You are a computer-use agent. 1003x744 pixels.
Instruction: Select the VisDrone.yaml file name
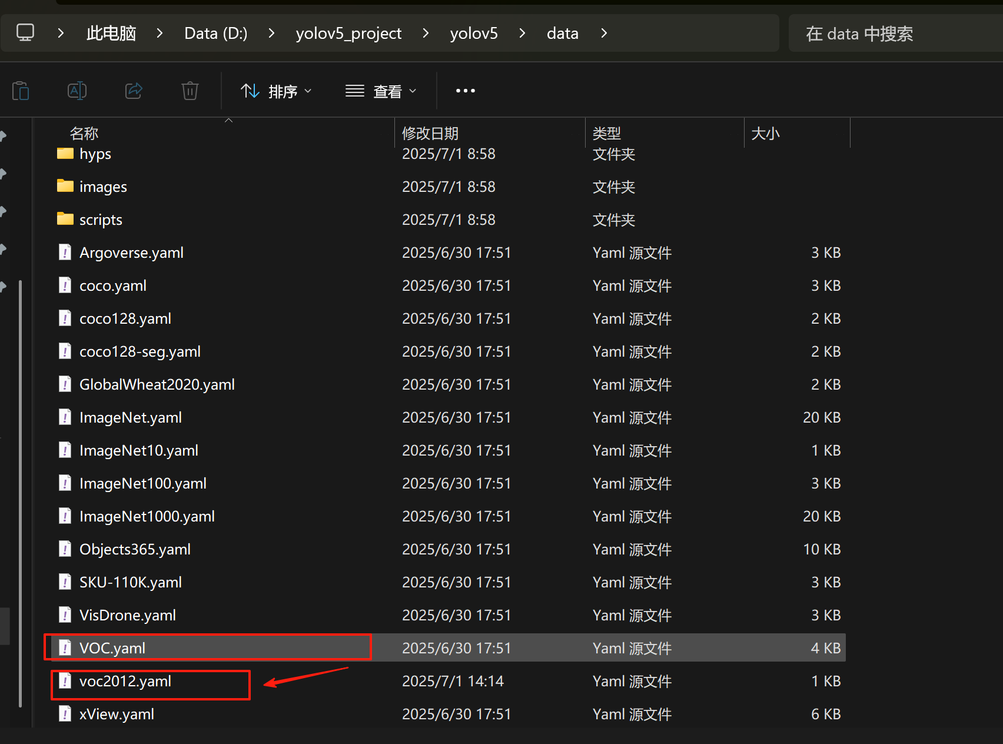click(x=128, y=615)
